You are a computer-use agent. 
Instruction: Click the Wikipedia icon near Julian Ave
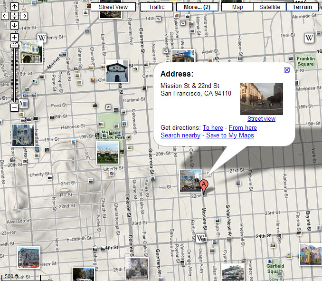click(183, 23)
